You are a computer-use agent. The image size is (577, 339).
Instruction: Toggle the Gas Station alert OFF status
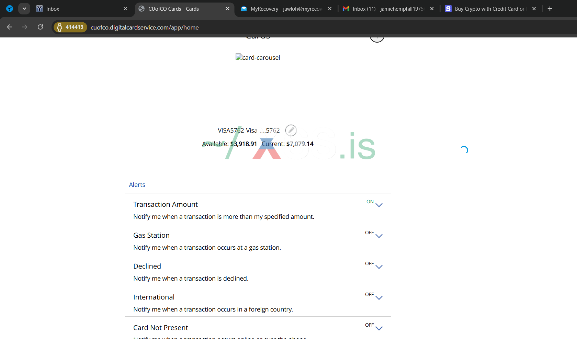click(369, 233)
